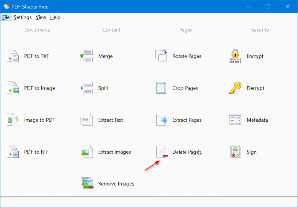Choose the Crop Pages label
Viewport: 298px width, 208px height.
point(185,88)
